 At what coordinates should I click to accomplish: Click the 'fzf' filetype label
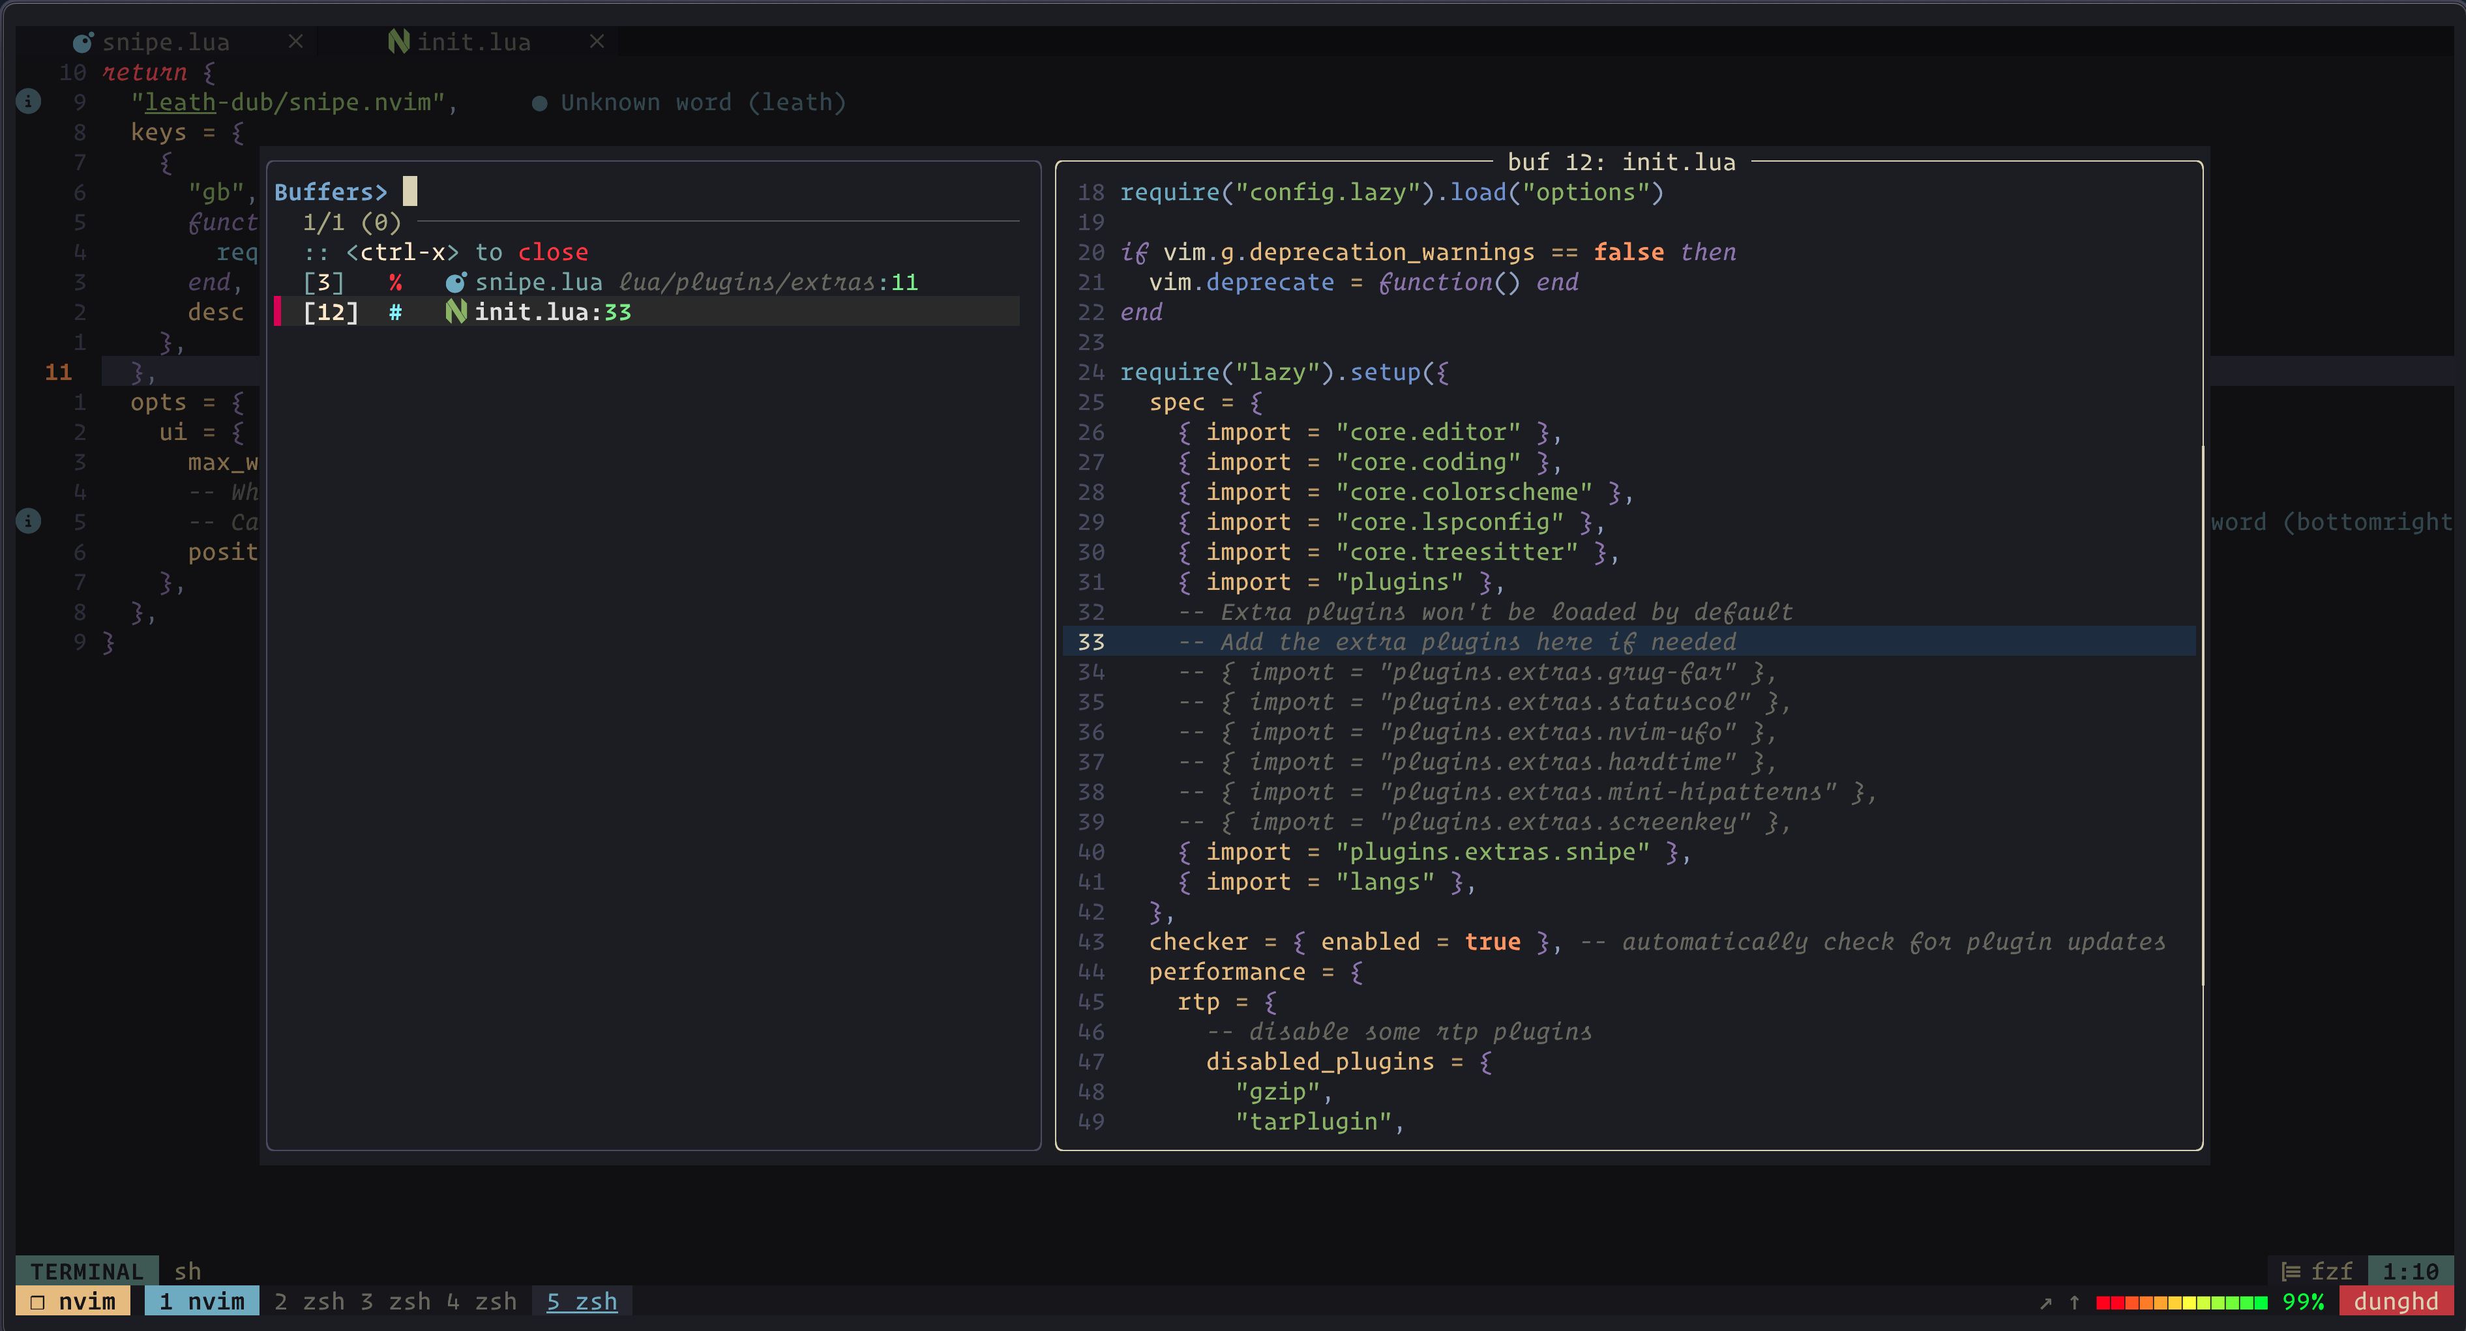pyautogui.click(x=2331, y=1271)
